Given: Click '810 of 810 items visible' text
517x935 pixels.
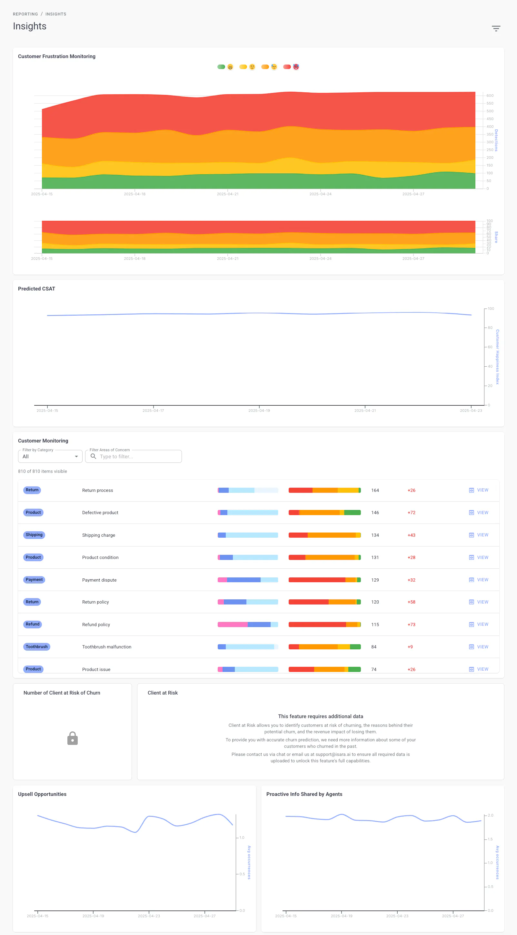Looking at the screenshot, I should pyautogui.click(x=43, y=471).
